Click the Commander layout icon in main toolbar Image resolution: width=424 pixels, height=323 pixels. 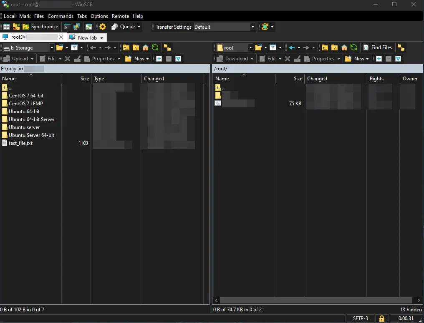pyautogui.click(x=7, y=27)
